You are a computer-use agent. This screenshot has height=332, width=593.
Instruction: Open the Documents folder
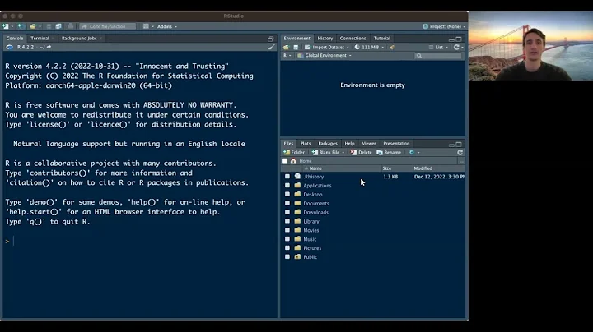(316, 203)
